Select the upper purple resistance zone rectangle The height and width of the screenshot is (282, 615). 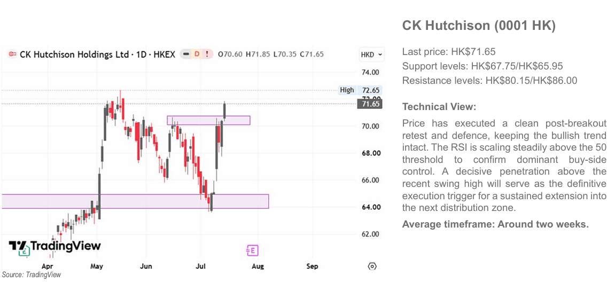tap(208, 120)
